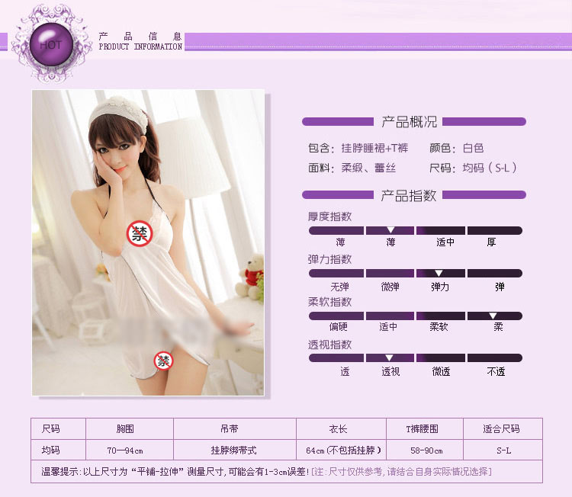
Task: Click the 微透 transparency label
Action: click(441, 371)
